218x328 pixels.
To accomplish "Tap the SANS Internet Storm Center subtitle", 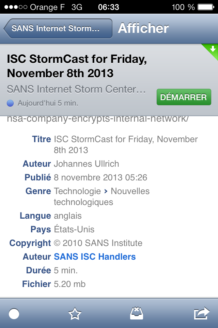I will tap(76, 90).
